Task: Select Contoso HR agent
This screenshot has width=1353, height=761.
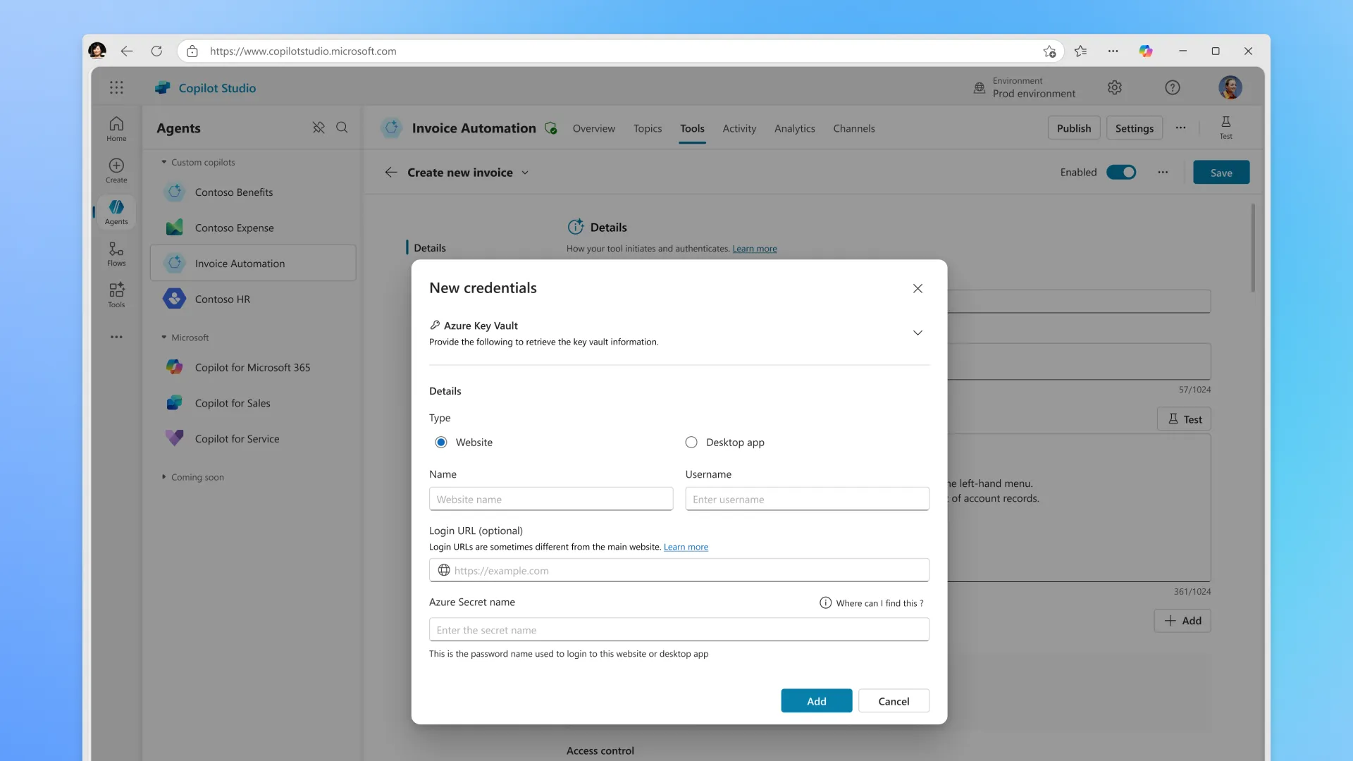Action: point(253,299)
